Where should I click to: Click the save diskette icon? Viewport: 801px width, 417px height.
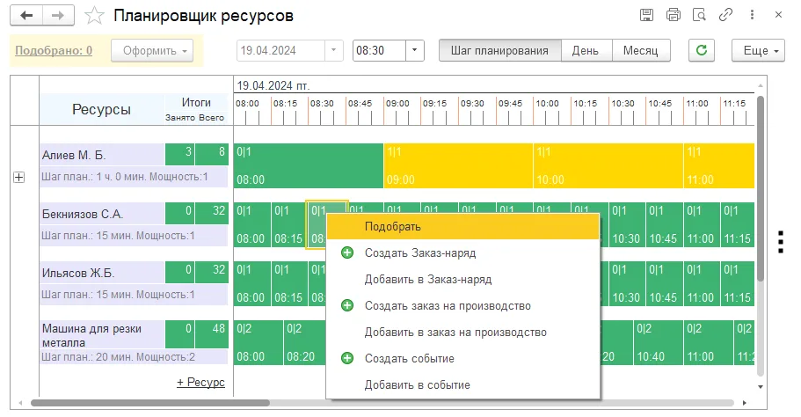[x=646, y=15]
